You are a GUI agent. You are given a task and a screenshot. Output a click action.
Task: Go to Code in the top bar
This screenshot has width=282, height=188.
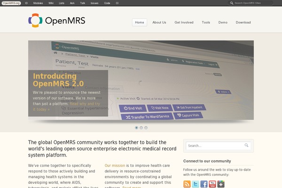pos(107,3)
